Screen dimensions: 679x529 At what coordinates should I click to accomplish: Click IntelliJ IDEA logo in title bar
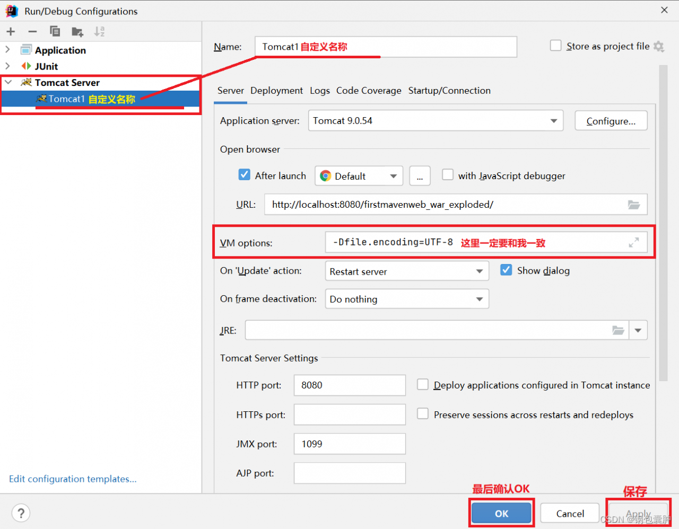point(12,11)
